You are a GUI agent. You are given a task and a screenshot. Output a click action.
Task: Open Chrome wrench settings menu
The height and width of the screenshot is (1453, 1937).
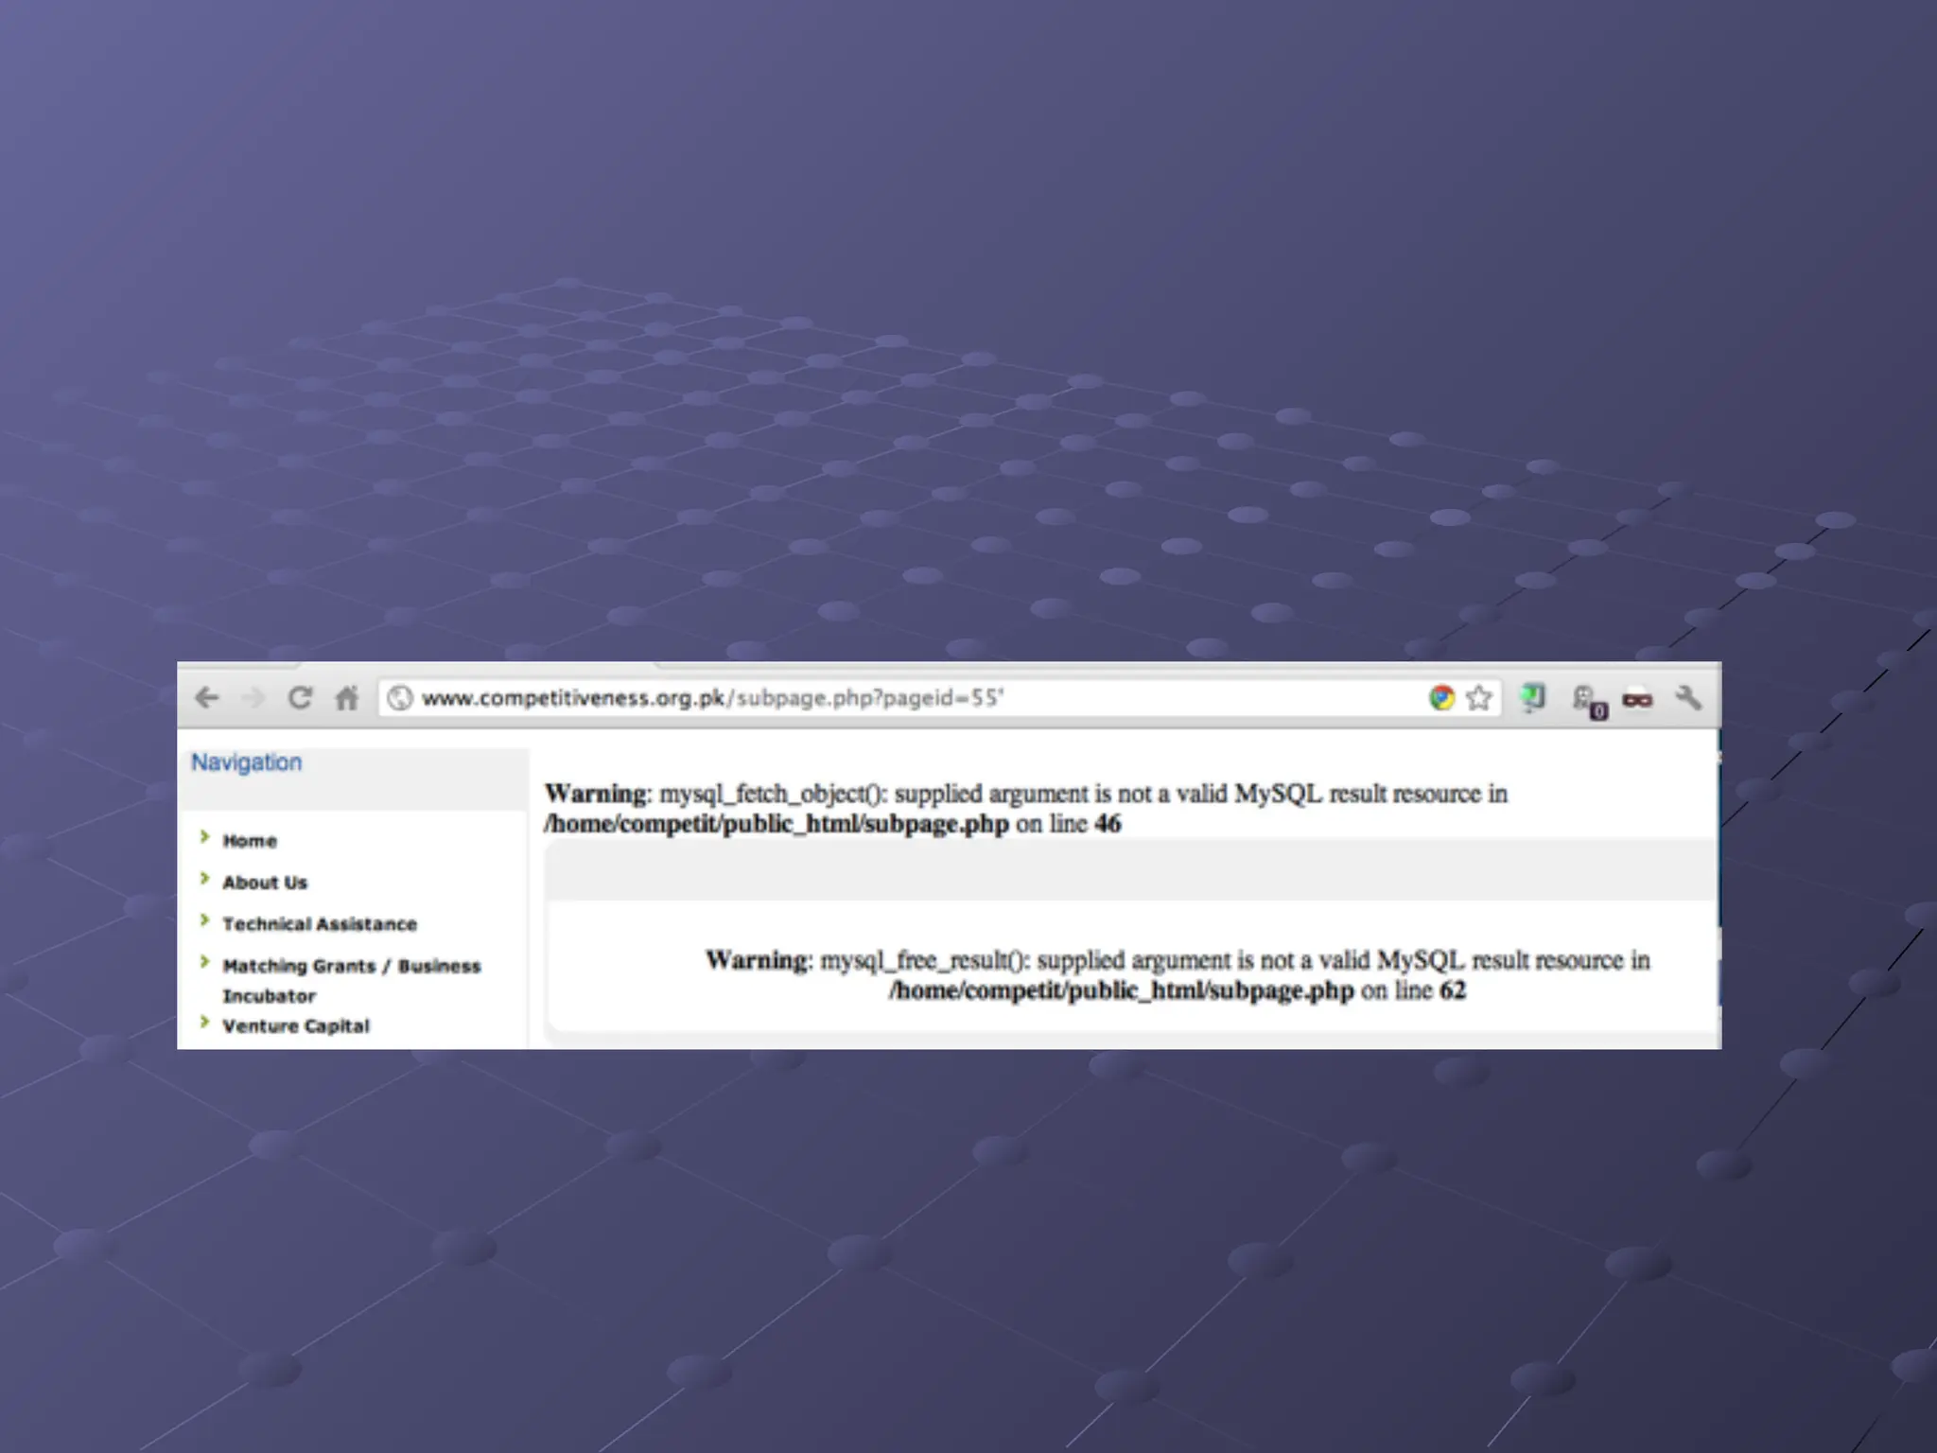tap(1688, 698)
